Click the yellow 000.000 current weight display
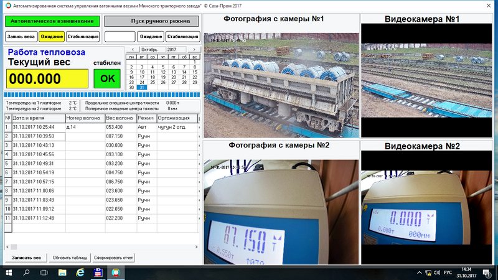Image resolution: width=498 pixels, height=280 pixels. [x=47, y=78]
